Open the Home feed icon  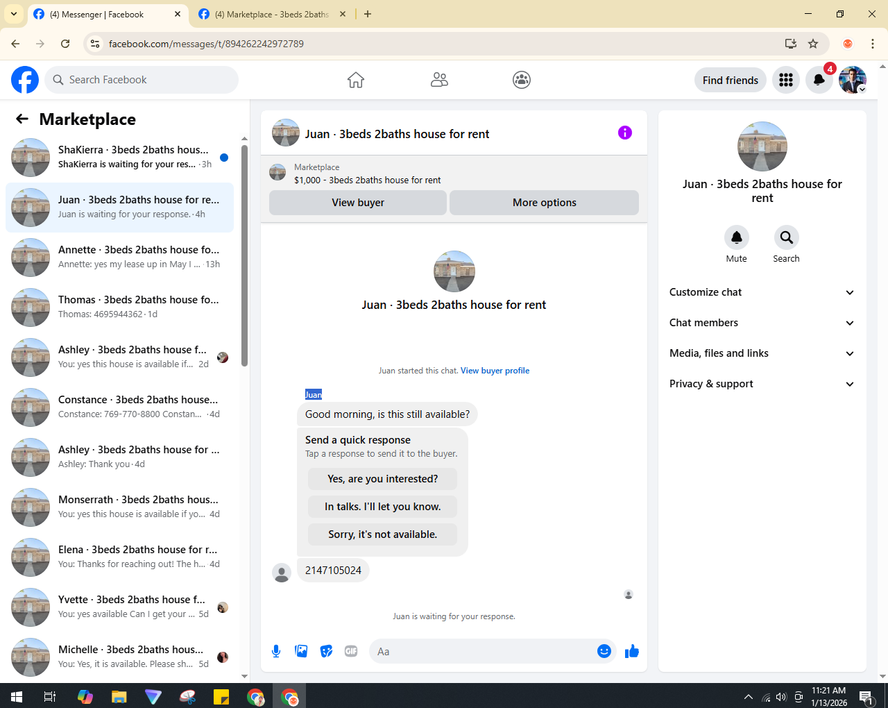click(356, 80)
